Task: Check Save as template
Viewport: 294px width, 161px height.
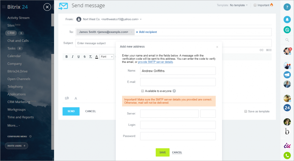Action: pyautogui.click(x=246, y=111)
